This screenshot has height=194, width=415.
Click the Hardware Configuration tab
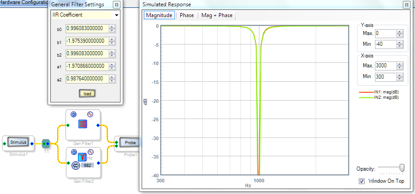click(x=23, y=4)
